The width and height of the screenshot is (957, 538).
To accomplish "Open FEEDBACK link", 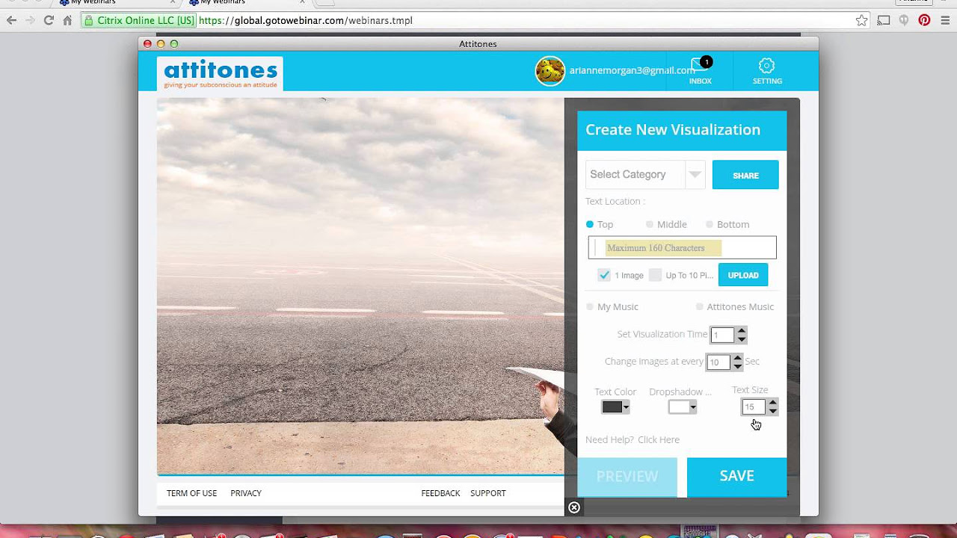I will [x=440, y=493].
